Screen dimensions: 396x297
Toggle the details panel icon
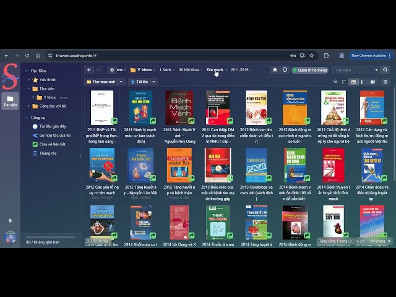[385, 82]
